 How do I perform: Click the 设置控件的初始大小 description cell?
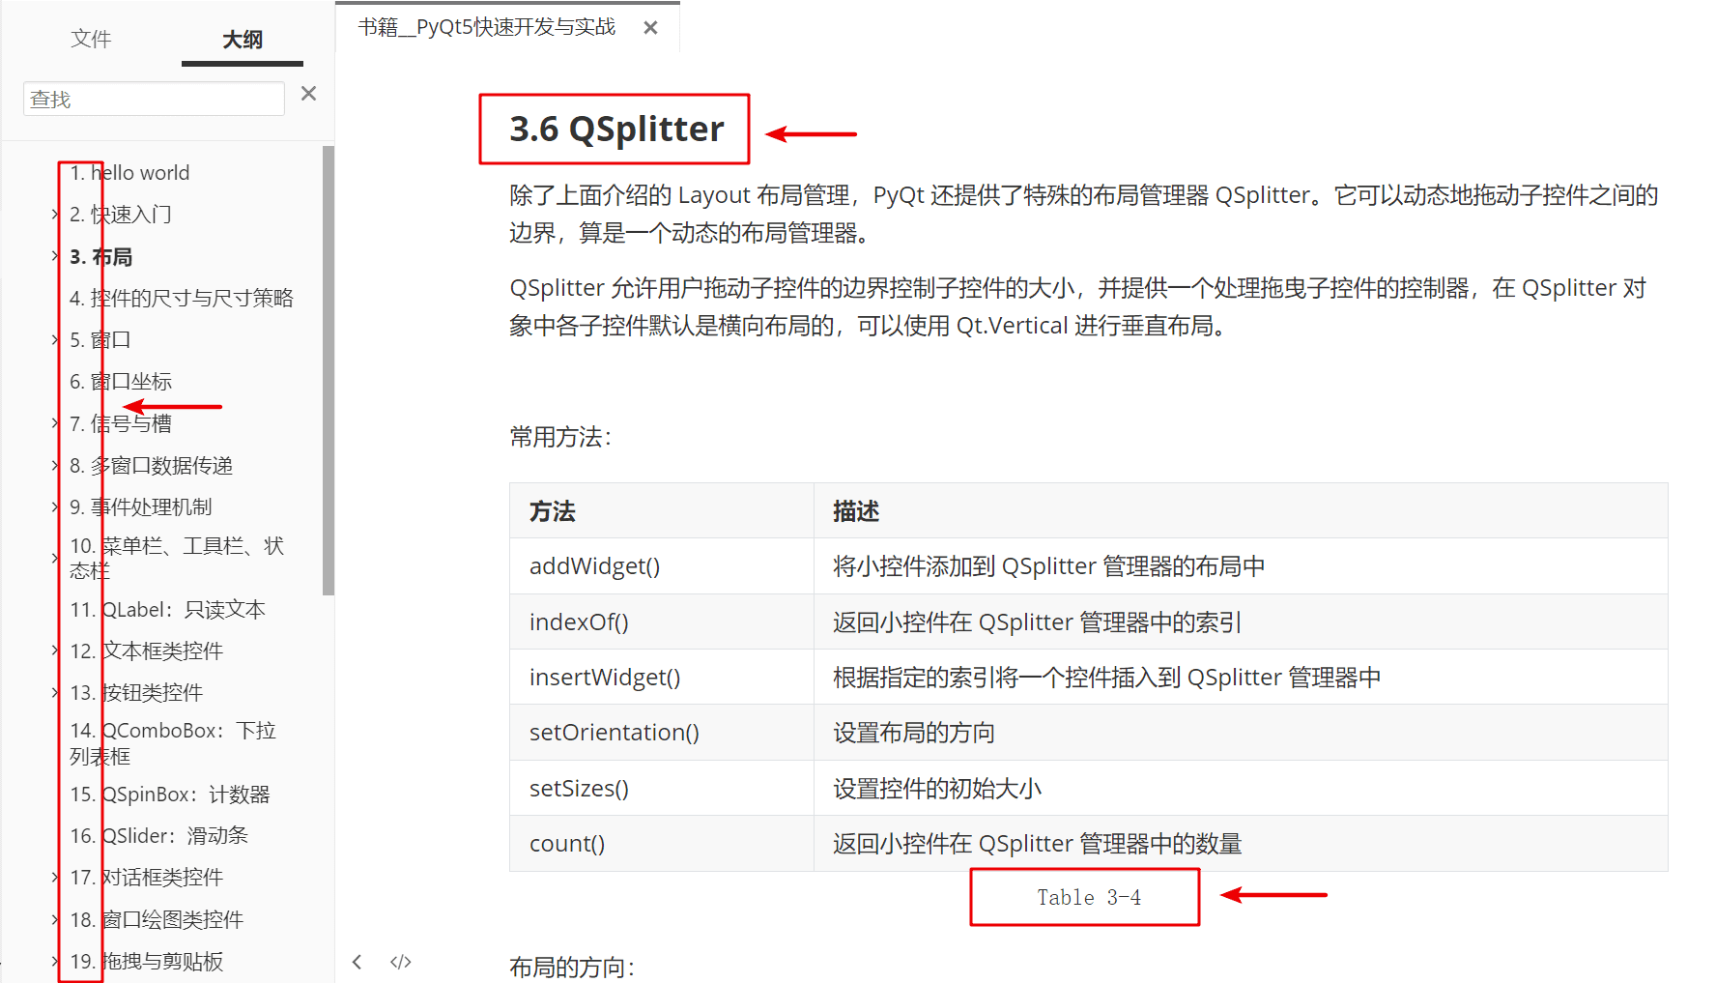[1241, 788]
